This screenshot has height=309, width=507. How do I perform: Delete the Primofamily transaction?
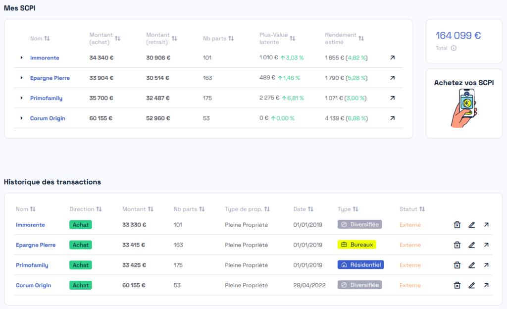457,265
